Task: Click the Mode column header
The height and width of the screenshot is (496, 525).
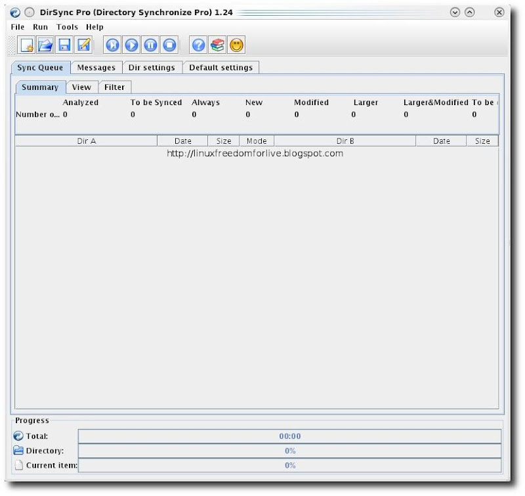Action: pyautogui.click(x=257, y=141)
